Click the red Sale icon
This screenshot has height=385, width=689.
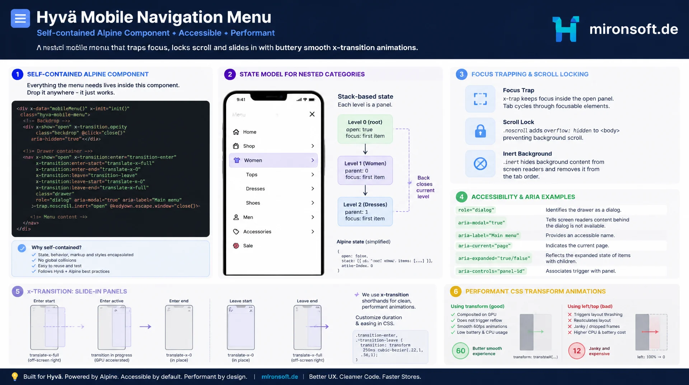(x=236, y=246)
